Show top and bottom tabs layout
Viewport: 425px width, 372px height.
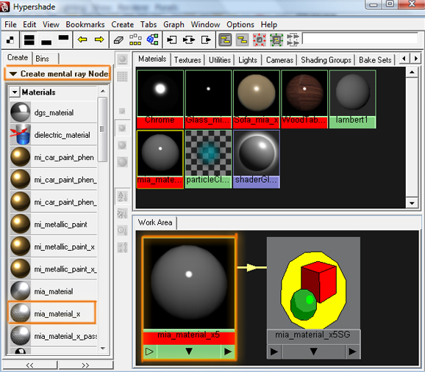[29, 40]
